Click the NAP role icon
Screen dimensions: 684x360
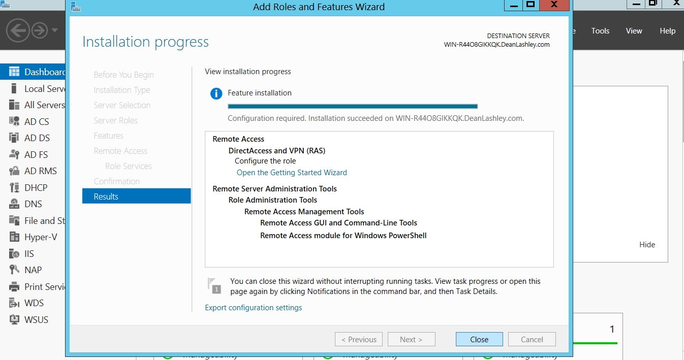click(x=14, y=270)
